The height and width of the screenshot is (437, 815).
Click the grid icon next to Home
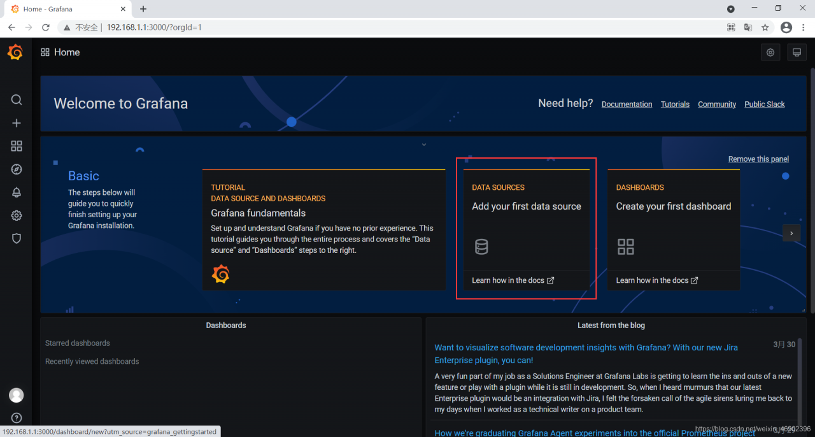[45, 52]
